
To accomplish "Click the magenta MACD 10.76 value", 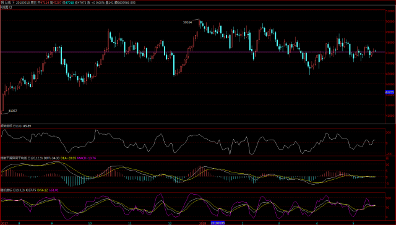I will 87,158.
